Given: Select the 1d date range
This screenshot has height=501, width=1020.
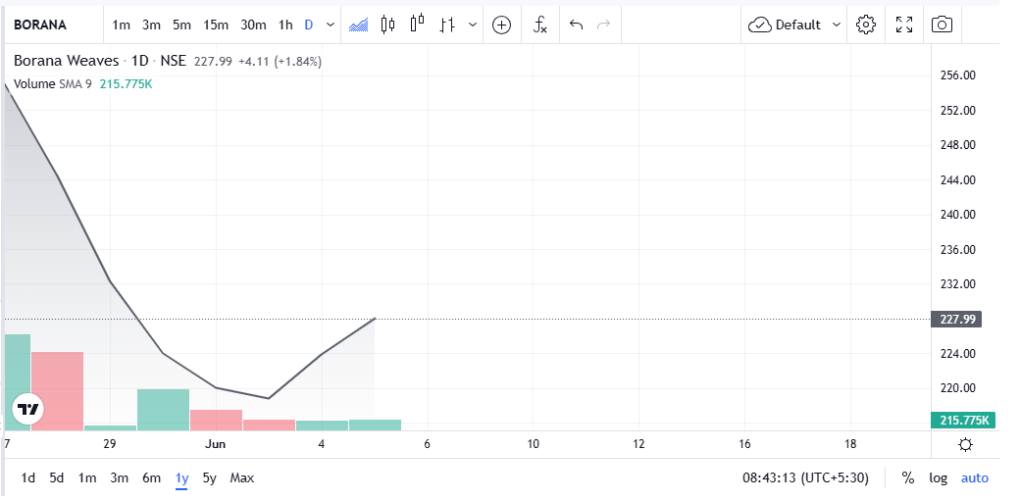Looking at the screenshot, I should (28, 478).
